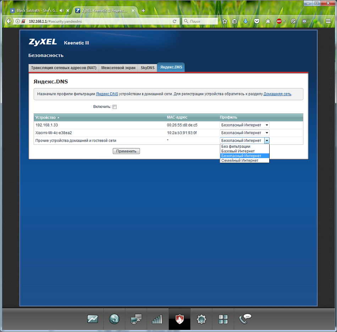This screenshot has width=337, height=332.
Task: Click the green circle extension icon
Action: tap(315, 21)
